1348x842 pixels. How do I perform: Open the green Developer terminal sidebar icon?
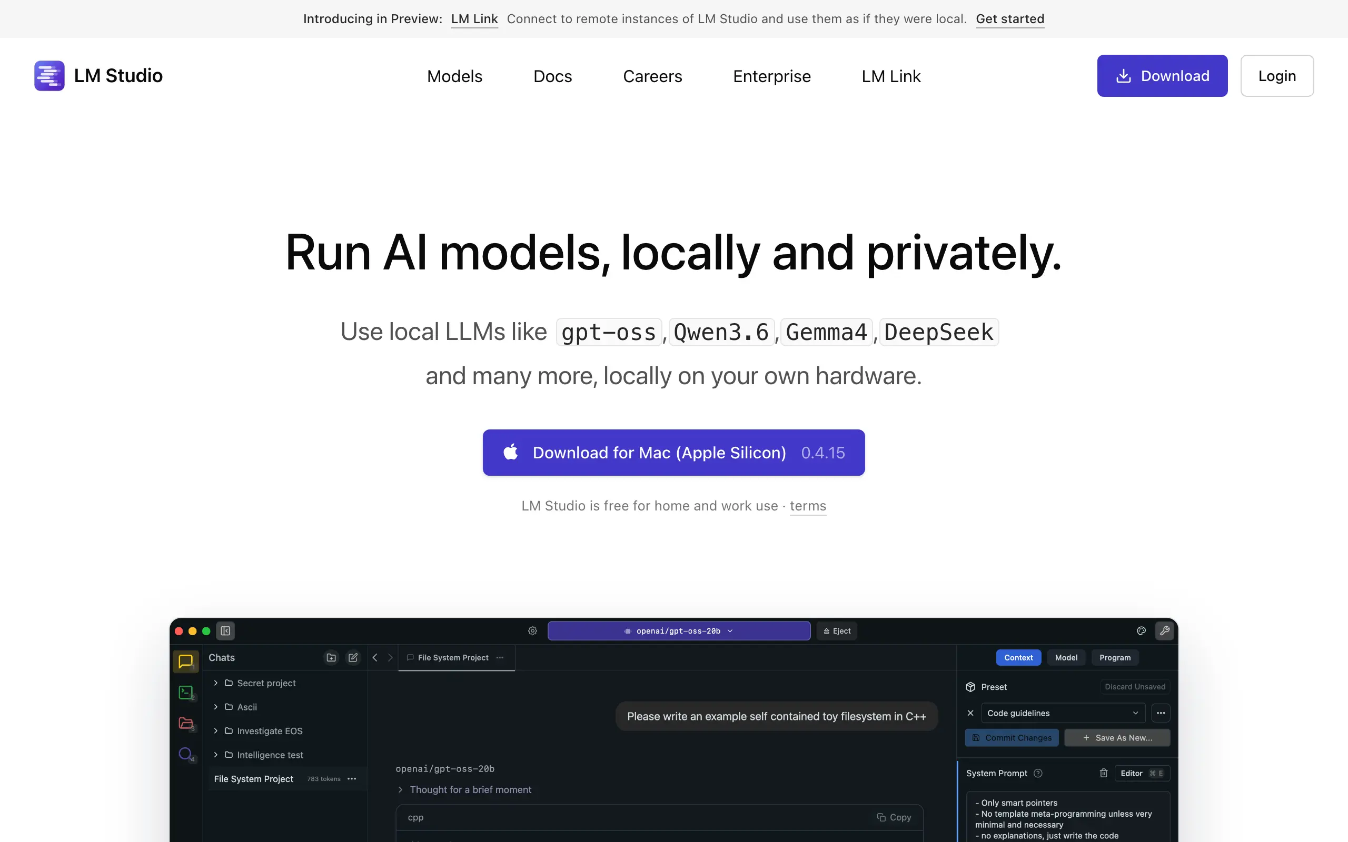point(185,692)
